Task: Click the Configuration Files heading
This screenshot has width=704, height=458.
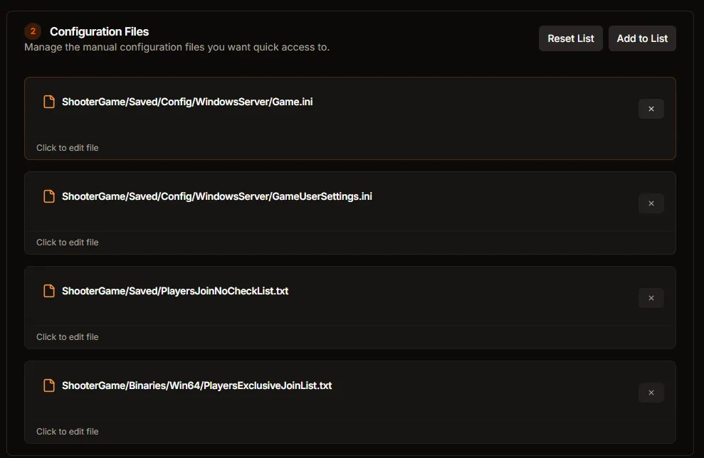Action: pos(99,31)
